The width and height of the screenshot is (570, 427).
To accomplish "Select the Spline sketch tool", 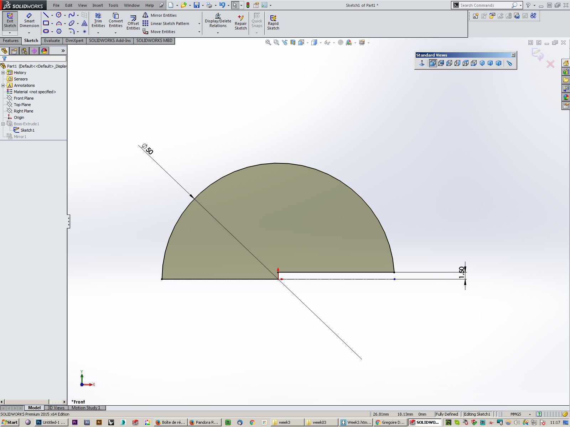I will (72, 15).
